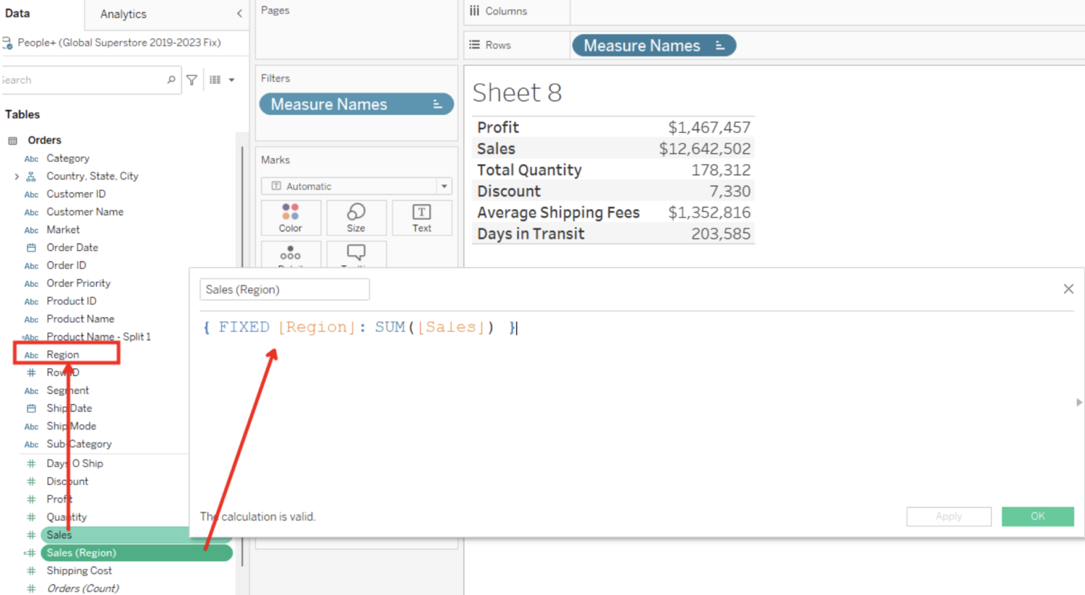Image resolution: width=1085 pixels, height=595 pixels.
Task: Click the Text mark card
Action: [421, 217]
